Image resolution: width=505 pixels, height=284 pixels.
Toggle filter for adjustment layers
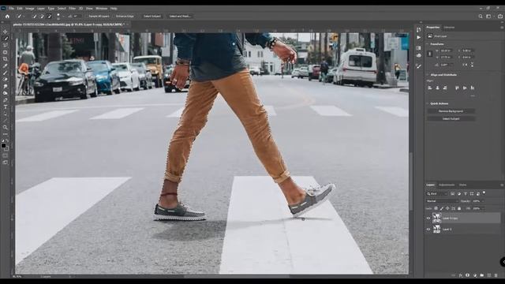459,194
